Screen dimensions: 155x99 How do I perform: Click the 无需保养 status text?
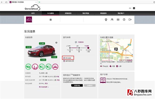81,42
